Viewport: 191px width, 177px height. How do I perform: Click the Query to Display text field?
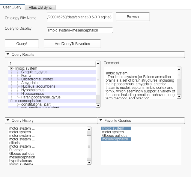(80, 30)
